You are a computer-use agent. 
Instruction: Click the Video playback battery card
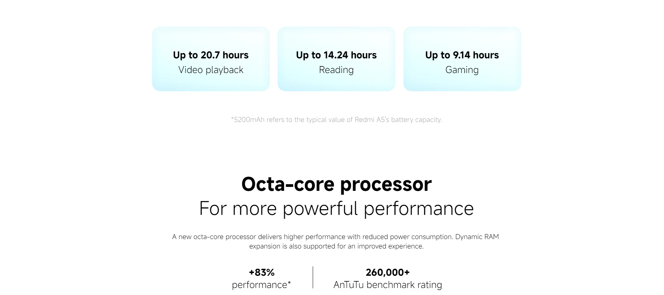211,59
